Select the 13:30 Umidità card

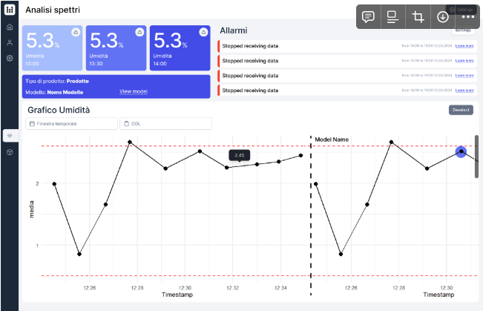pos(116,49)
